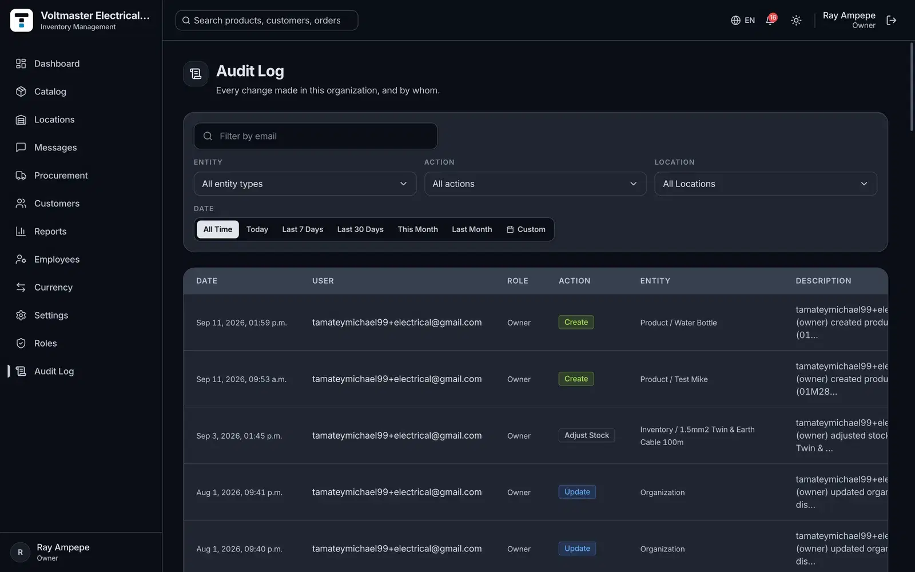
Task: Click date Sep 11, 2026, 01:59 p.m.
Action: [x=241, y=323]
